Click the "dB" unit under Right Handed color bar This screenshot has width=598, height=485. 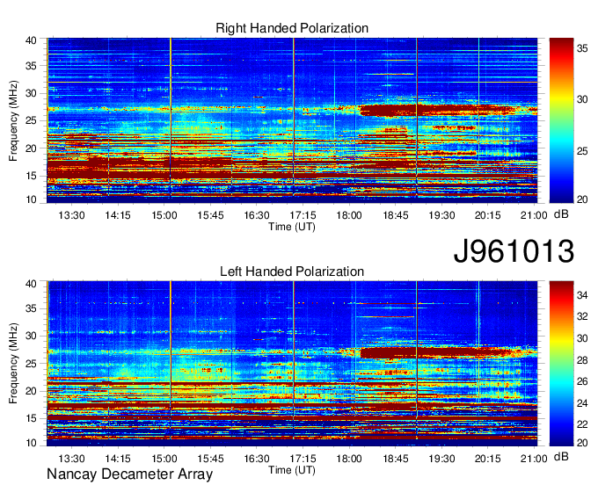(561, 214)
